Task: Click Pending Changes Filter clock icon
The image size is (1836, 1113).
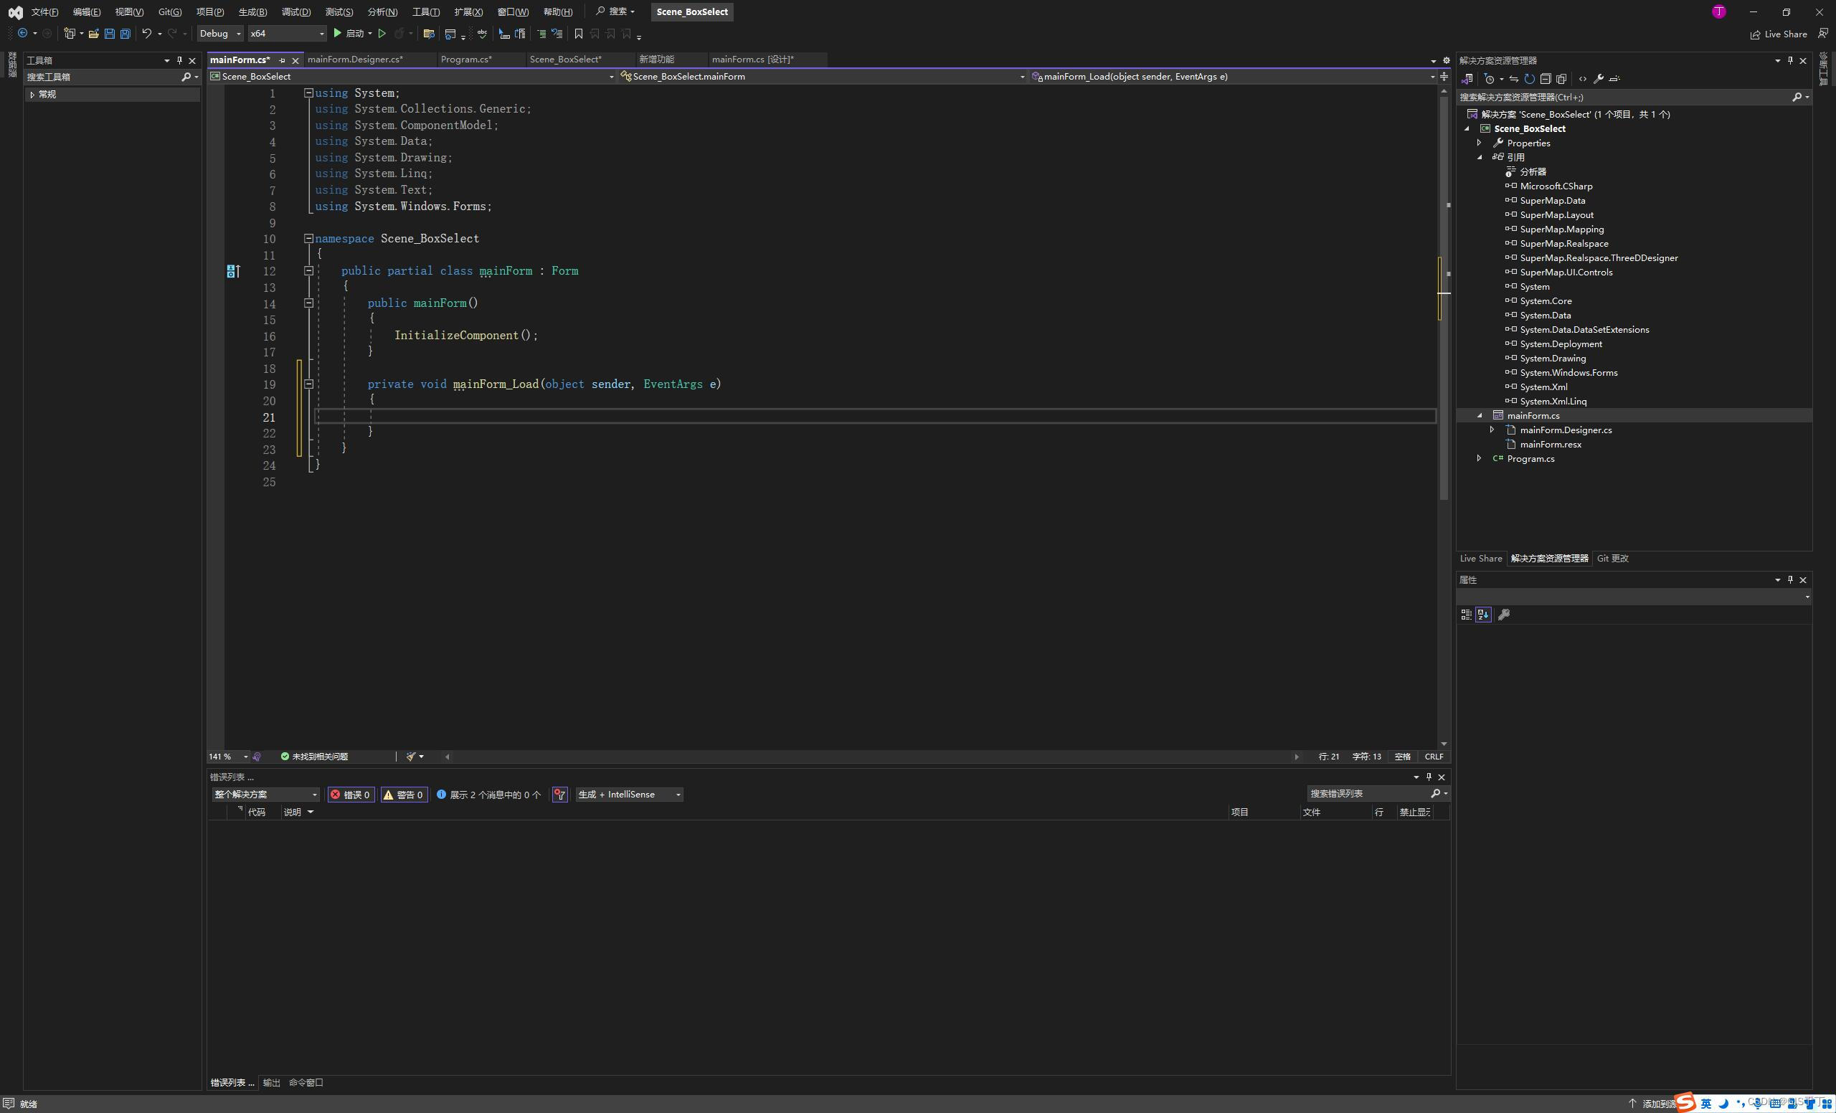Action: point(1490,79)
